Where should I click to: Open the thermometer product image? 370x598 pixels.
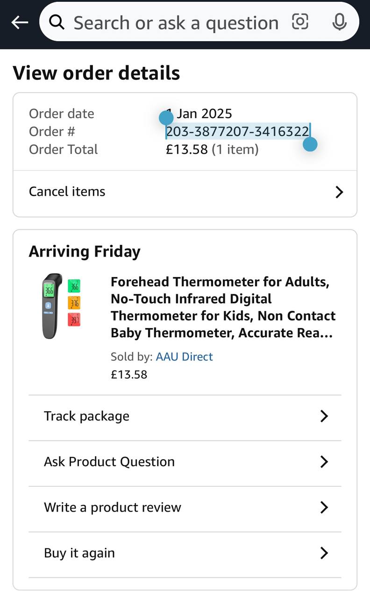pos(61,306)
